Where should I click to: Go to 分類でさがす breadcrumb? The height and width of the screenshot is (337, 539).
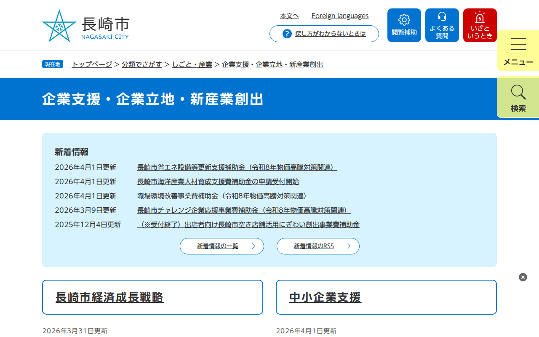pos(142,64)
